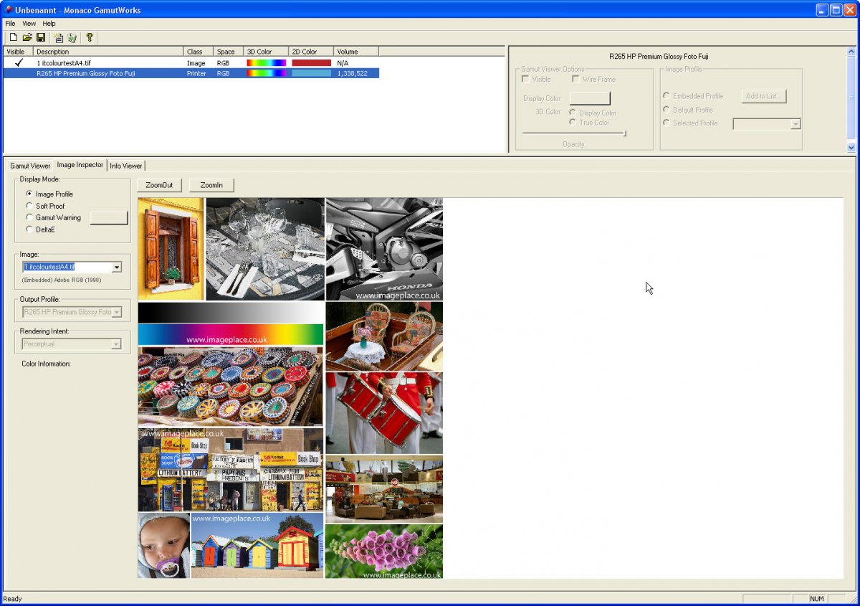Click the Open folder toolbar icon
The height and width of the screenshot is (606, 860).
tap(27, 37)
